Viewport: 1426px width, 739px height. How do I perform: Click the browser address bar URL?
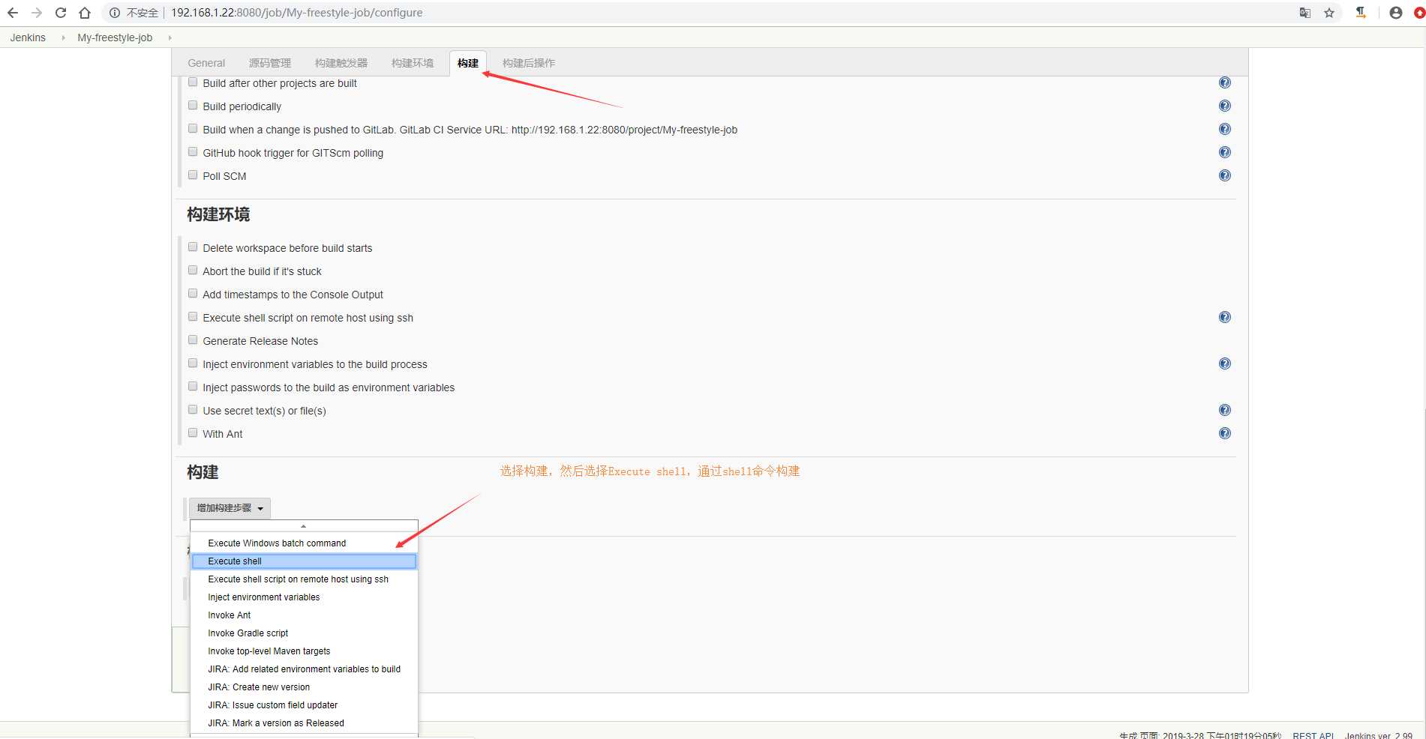pos(296,13)
